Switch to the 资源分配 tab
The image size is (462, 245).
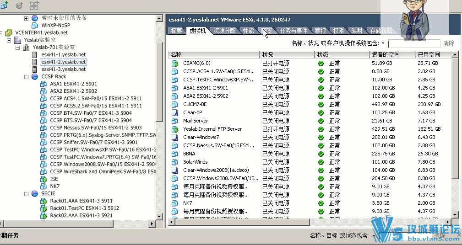(x=224, y=31)
